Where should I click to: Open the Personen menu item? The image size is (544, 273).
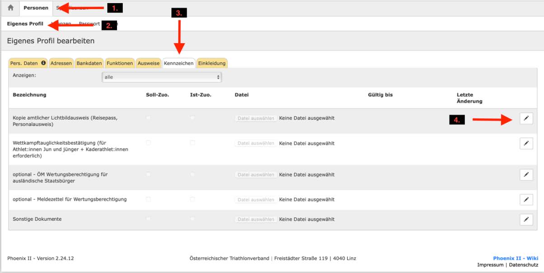36,8
